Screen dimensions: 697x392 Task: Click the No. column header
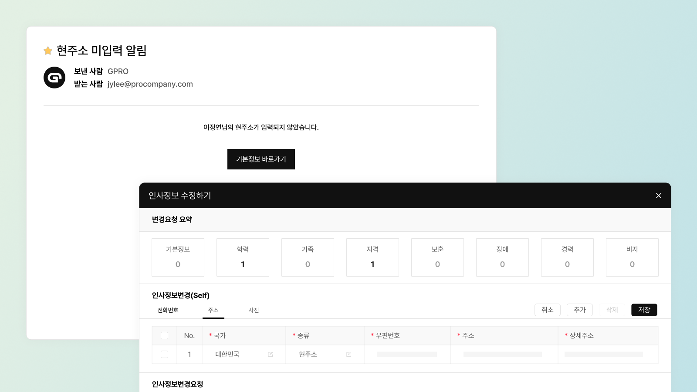[x=189, y=335]
